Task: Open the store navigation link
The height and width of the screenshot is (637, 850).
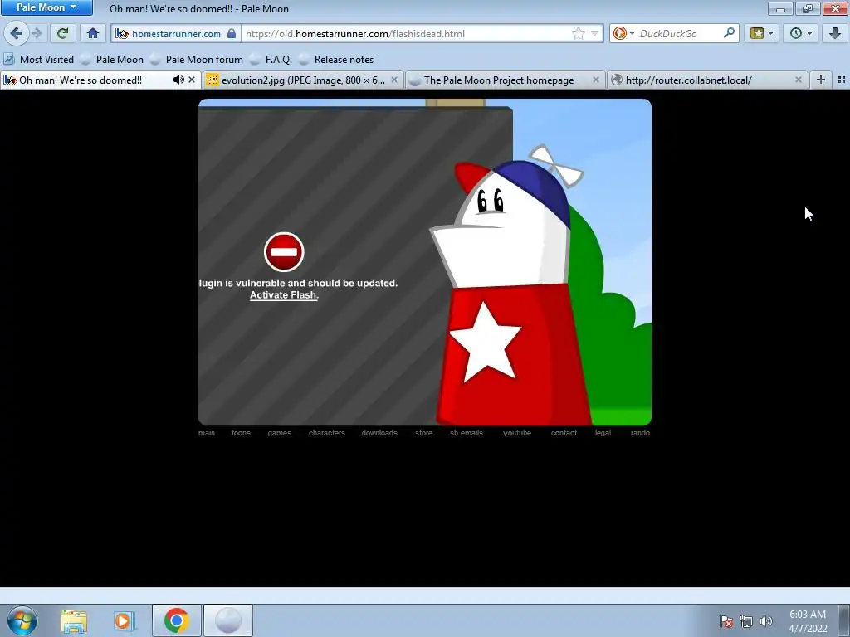Action: 424,433
